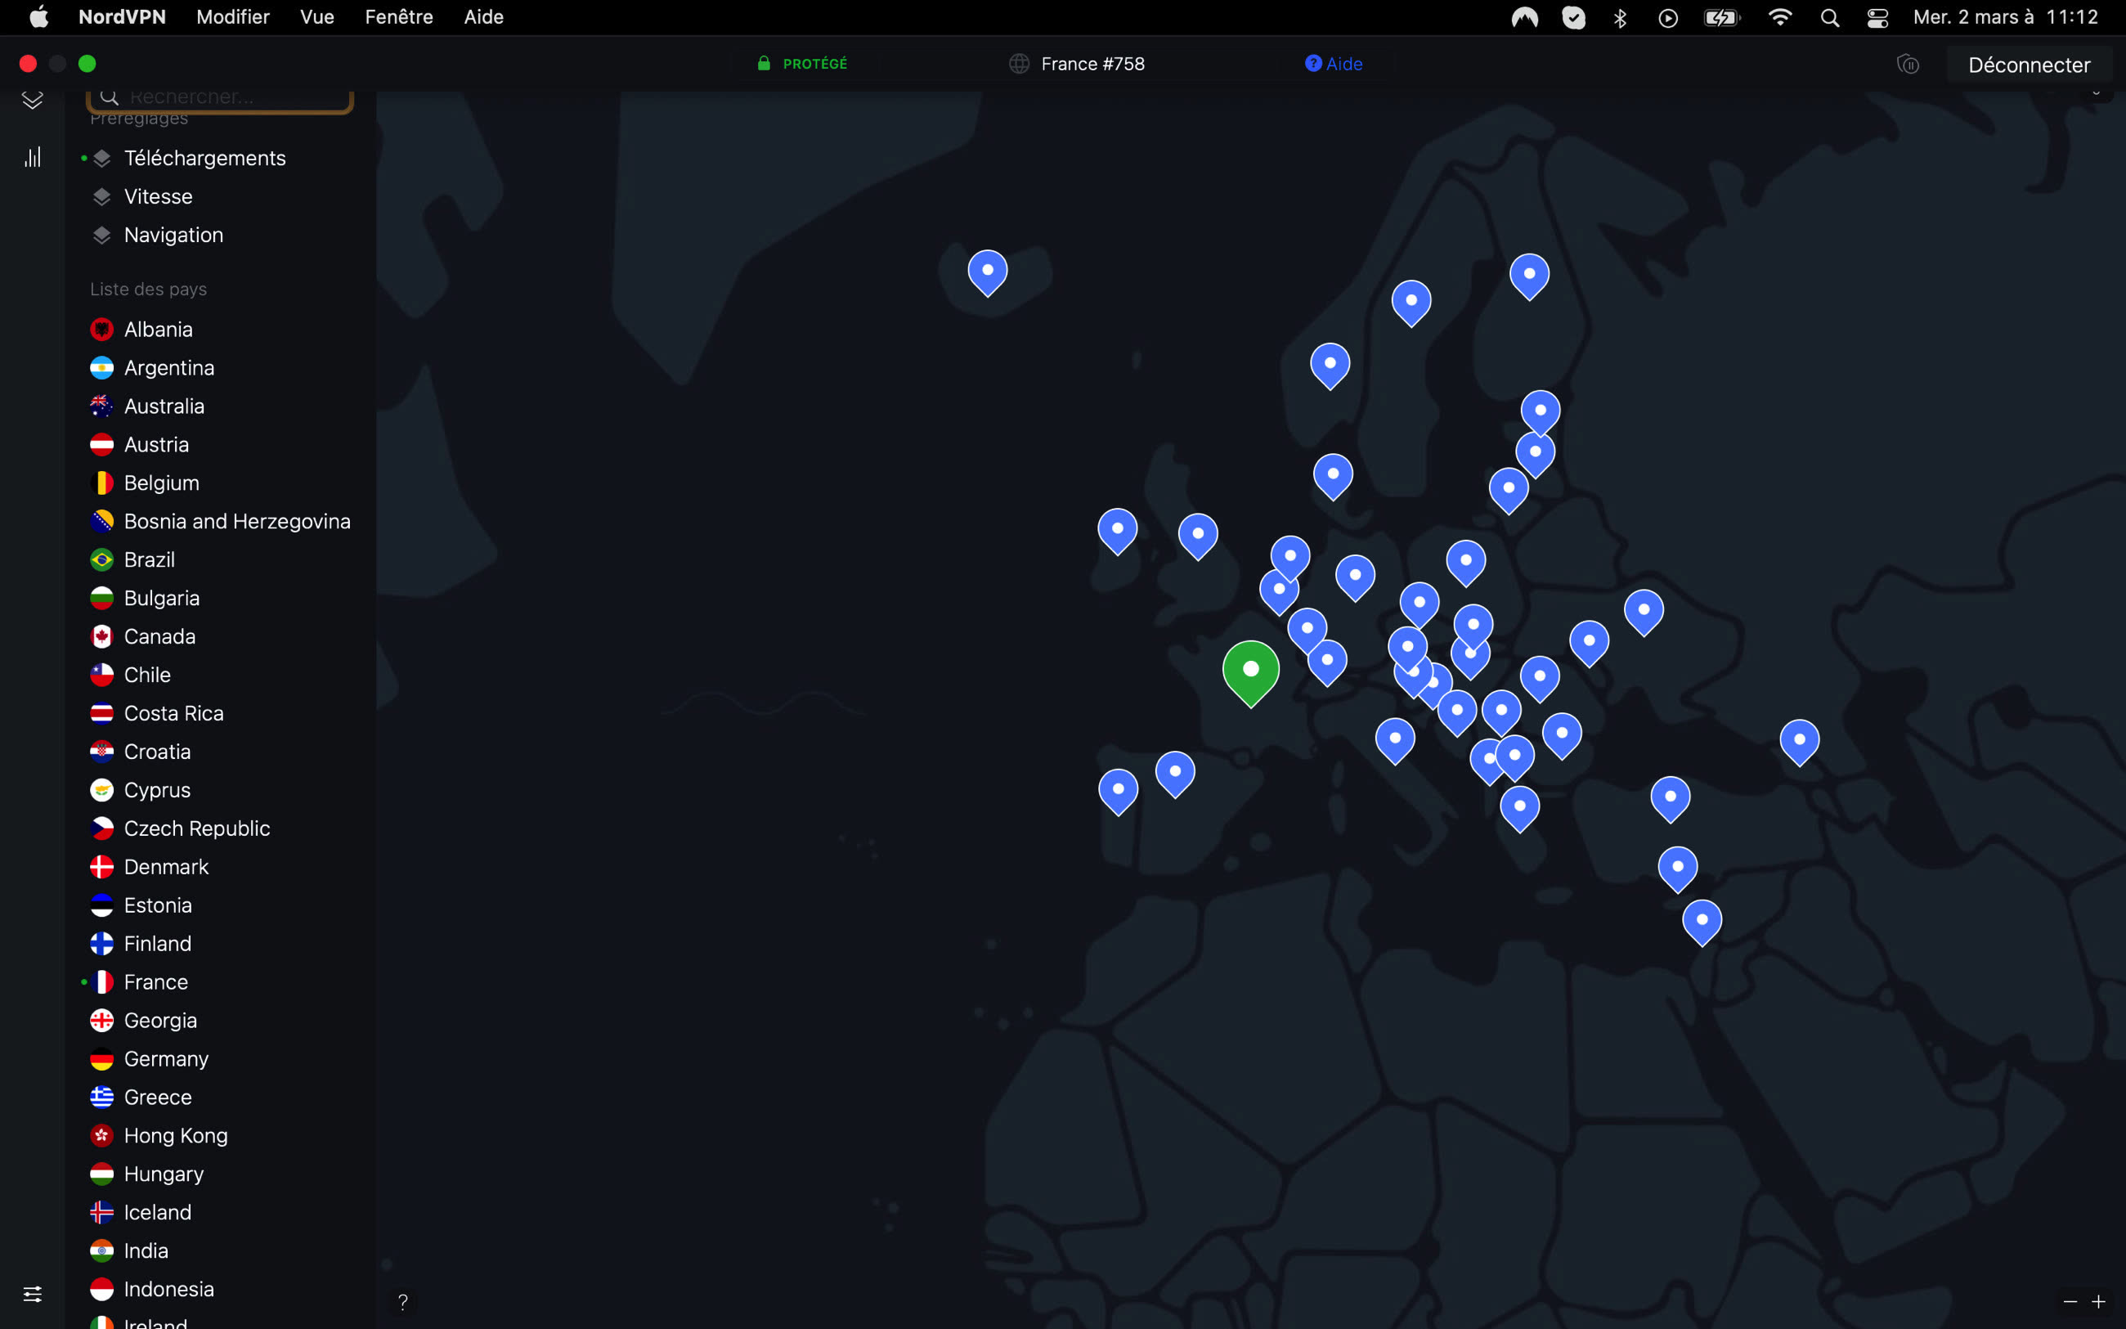The image size is (2126, 1329).
Task: Select Croatia in the country list
Action: (x=157, y=752)
